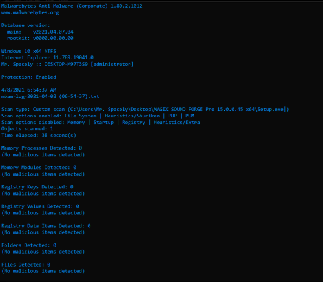The image size is (323, 282).
Task: Click the mbam-log txt filename line
Action: (50, 96)
